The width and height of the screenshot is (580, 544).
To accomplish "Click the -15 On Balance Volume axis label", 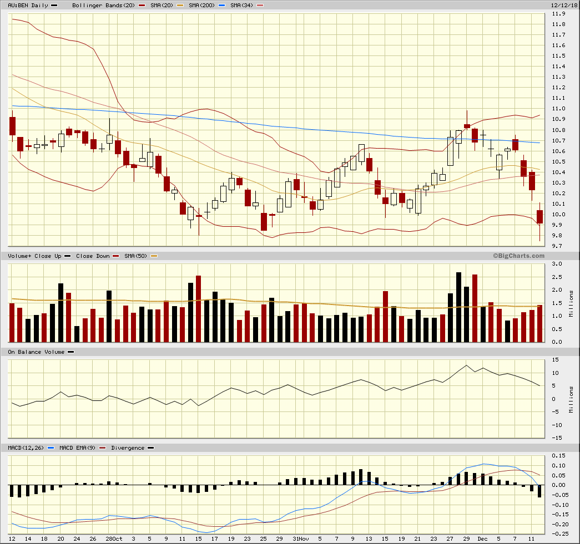I will click(557, 438).
